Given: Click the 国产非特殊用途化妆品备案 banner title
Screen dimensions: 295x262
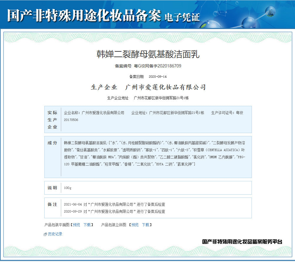Looking at the screenshot, I should (84, 15).
